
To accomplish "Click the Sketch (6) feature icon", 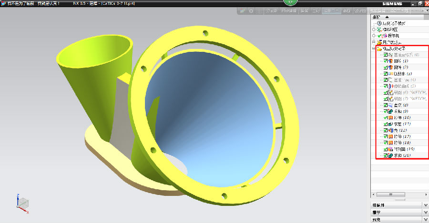I will coord(390,92).
